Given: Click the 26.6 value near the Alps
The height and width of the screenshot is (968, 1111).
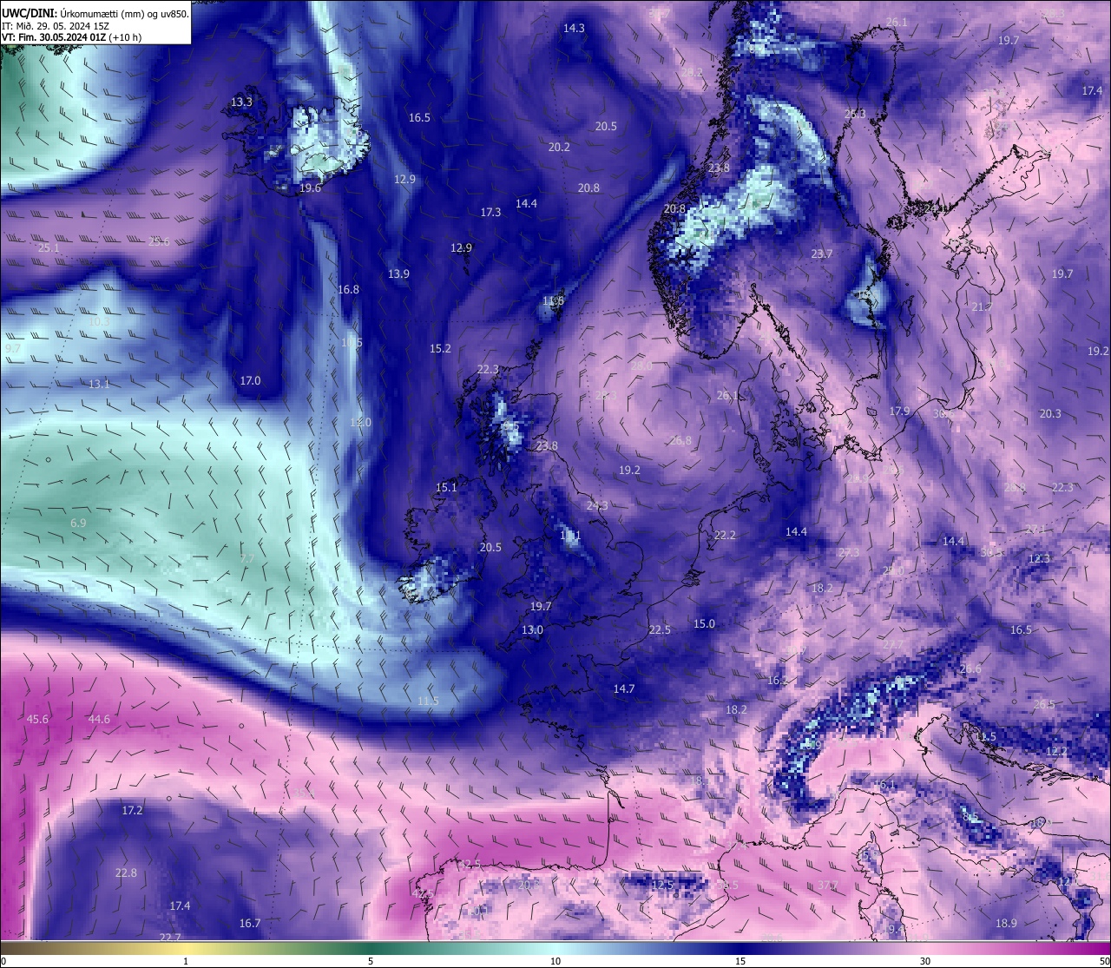Looking at the screenshot, I should 970,669.
